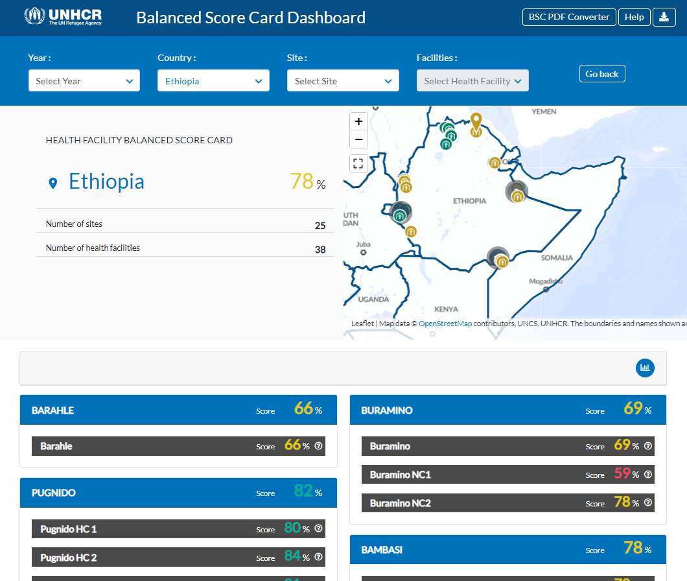The image size is (687, 581).
Task: Zoom out on the map
Action: pos(358,139)
